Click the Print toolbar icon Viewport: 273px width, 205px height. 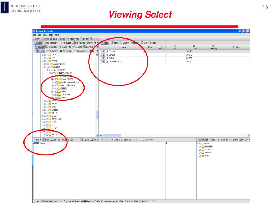59,39
